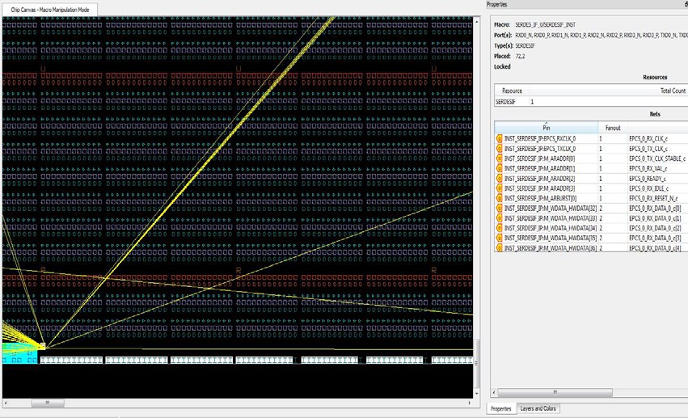The image size is (688, 418).
Task: Open the Properties tab at bottom
Action: click(x=501, y=409)
